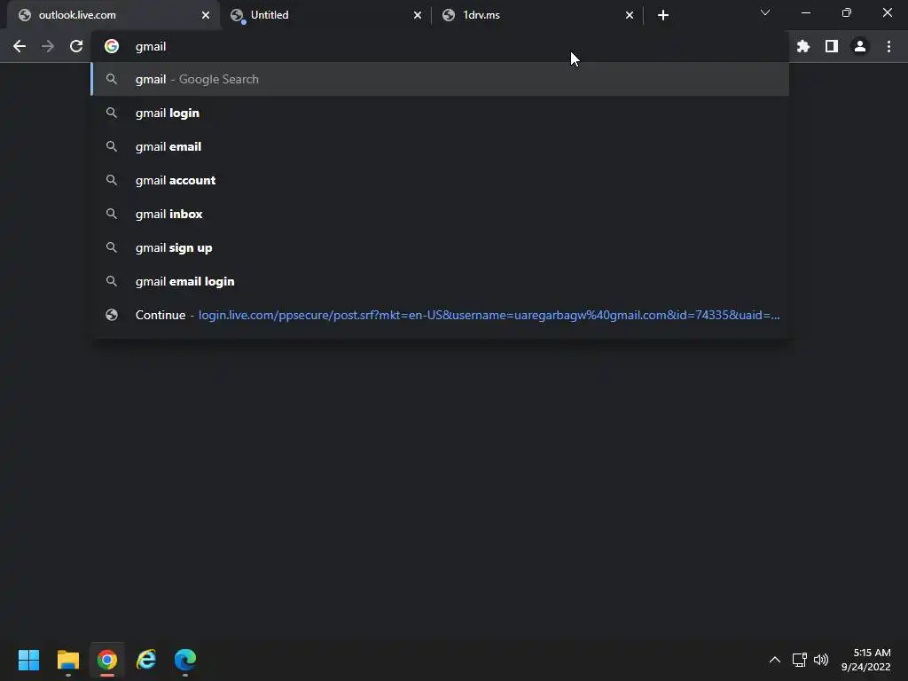Open the clock showing 5:15 AM

click(x=866, y=660)
